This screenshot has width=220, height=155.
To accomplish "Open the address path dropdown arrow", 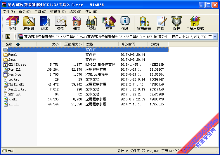I will click(215, 36).
